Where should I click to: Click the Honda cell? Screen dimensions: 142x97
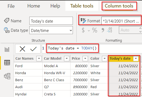28,73
